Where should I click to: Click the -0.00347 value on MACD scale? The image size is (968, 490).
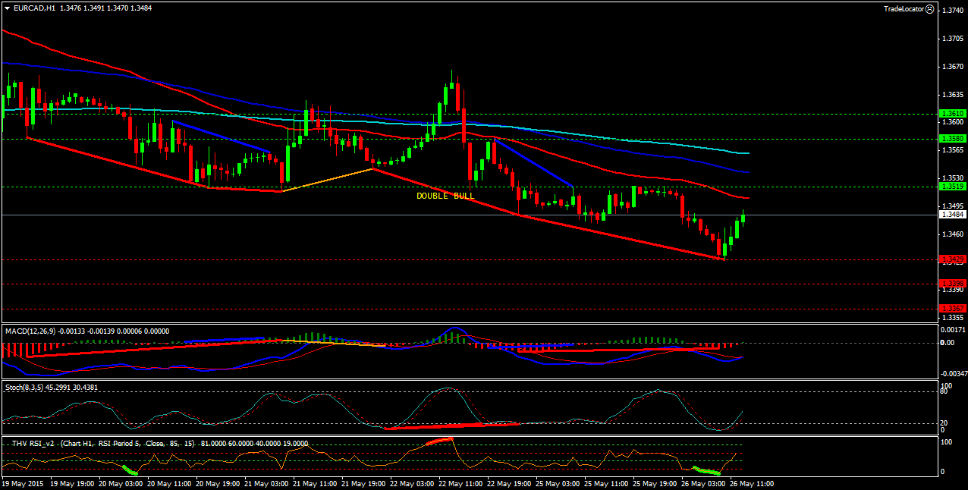953,374
